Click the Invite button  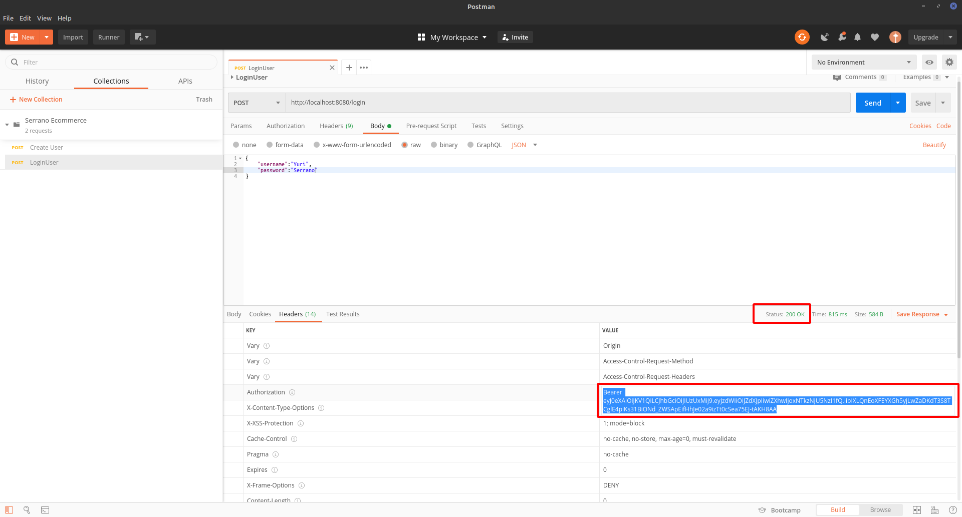coord(515,37)
